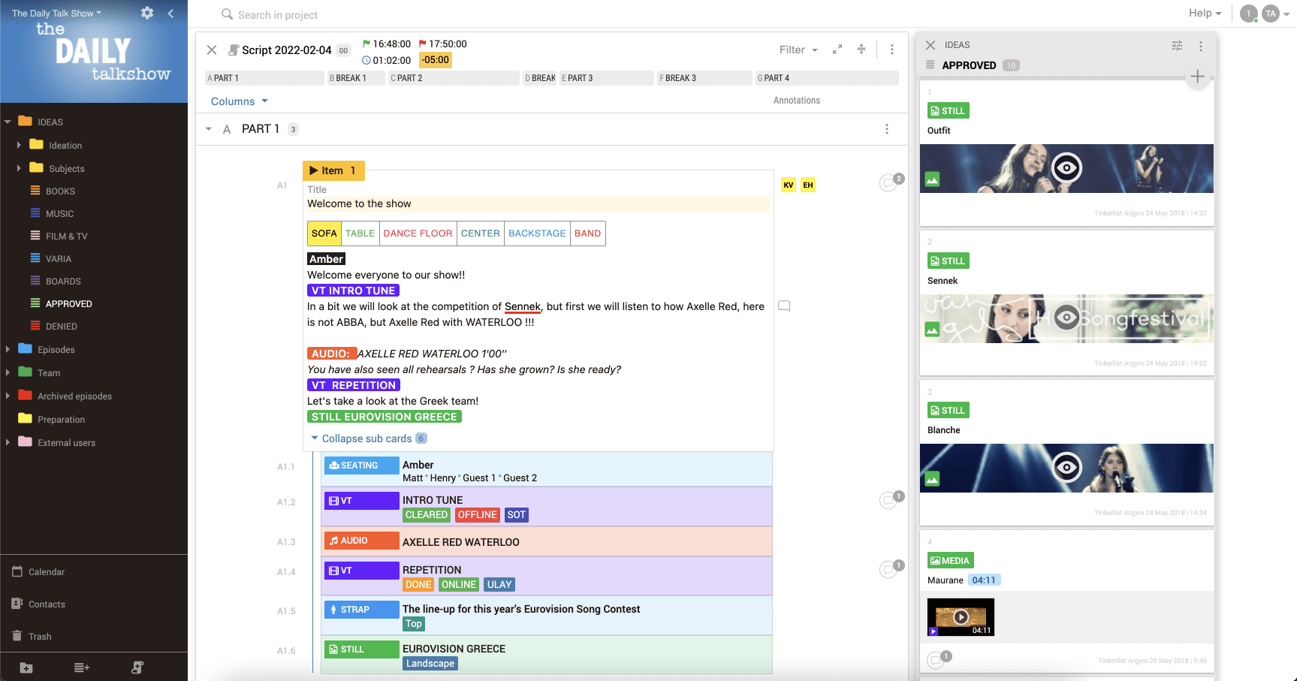Expand the Archived episodes folder

point(8,396)
